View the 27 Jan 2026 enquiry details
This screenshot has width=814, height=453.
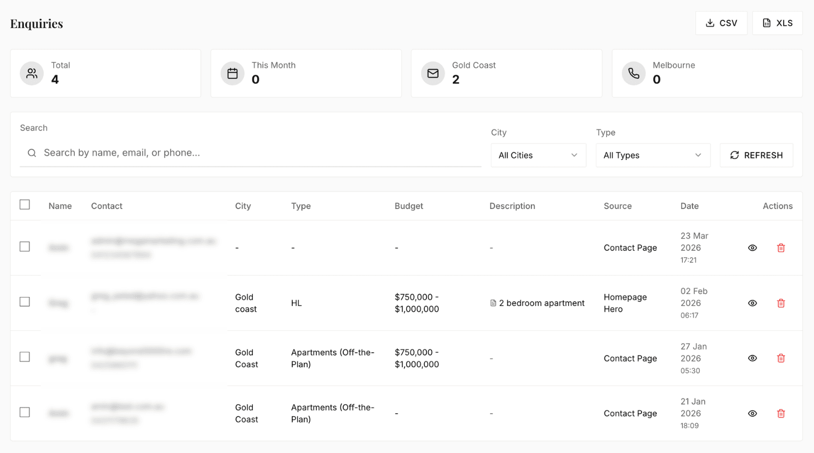coord(753,358)
